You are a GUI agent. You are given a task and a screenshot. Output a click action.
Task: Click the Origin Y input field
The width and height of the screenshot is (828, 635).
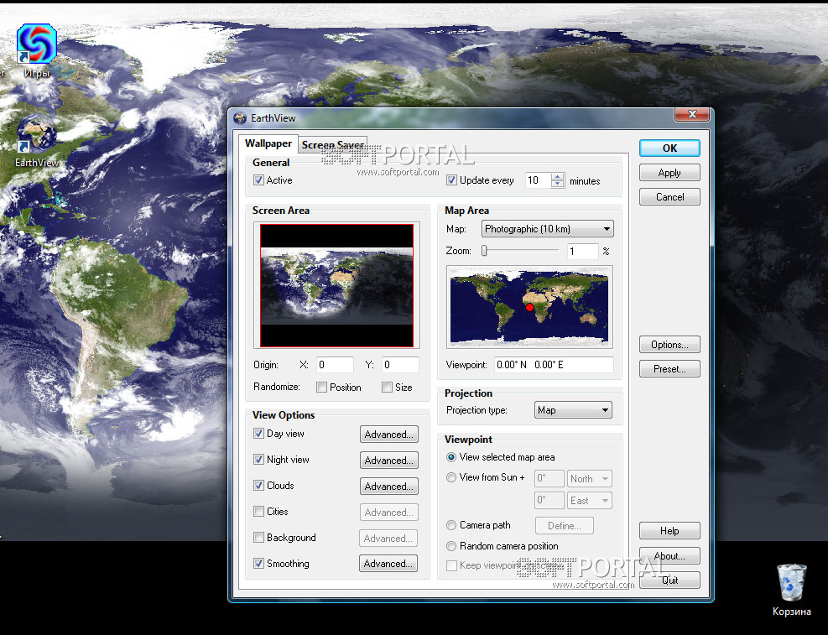[x=400, y=365]
